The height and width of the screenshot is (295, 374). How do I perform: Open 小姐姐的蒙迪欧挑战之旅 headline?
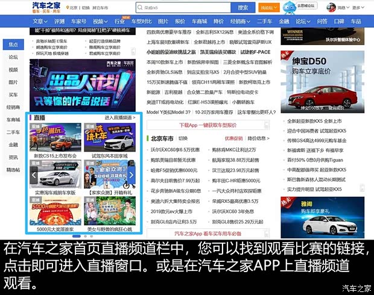[171, 52]
